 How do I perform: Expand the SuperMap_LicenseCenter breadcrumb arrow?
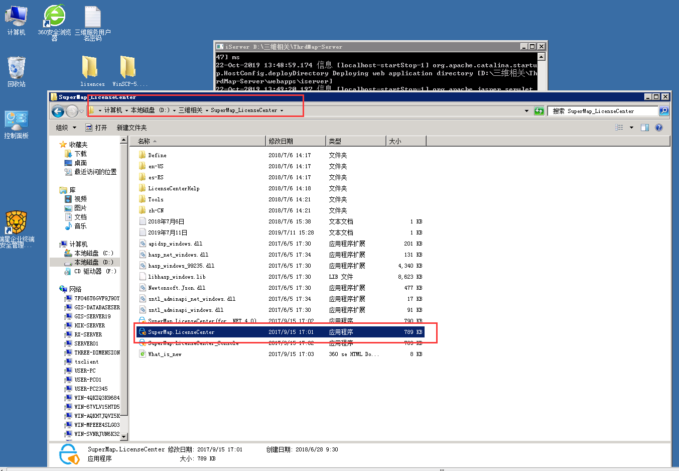pyautogui.click(x=282, y=110)
